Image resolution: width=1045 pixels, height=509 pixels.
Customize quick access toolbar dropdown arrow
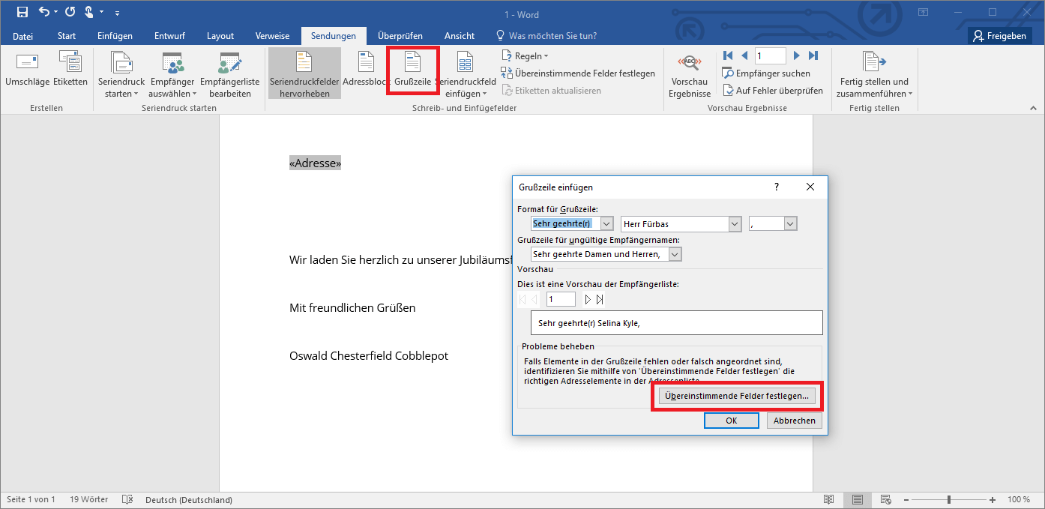click(117, 13)
